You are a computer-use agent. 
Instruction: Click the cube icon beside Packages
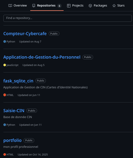(90, 6)
